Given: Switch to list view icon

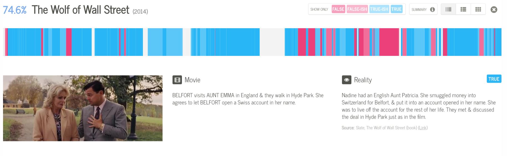Looking at the screenshot, I should click(x=463, y=9).
